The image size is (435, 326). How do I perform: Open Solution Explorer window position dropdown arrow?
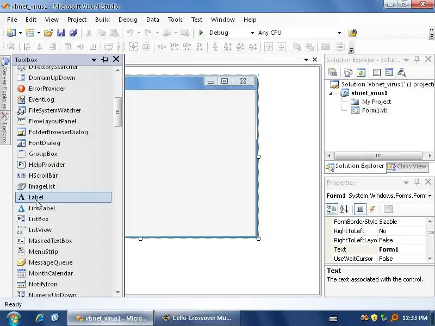pyautogui.click(x=406, y=60)
